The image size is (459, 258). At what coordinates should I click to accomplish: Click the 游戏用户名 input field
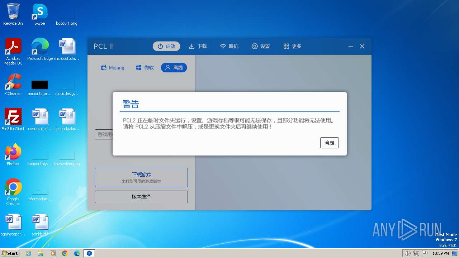tap(104, 134)
